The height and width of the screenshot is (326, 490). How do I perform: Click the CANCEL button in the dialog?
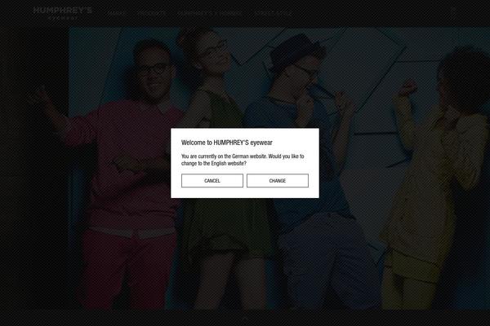[212, 181]
